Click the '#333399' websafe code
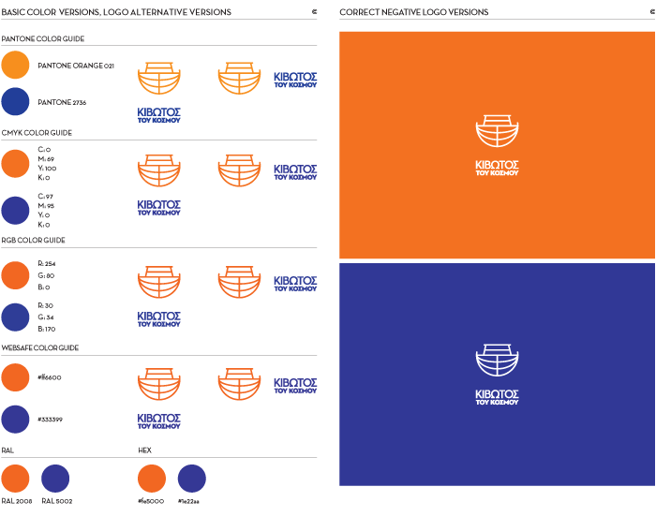Viewport: 656px width, 531px height. pos(51,420)
